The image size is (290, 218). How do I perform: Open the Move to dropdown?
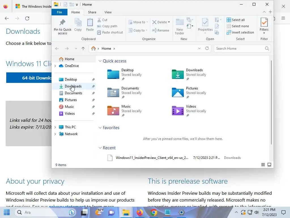point(138,22)
